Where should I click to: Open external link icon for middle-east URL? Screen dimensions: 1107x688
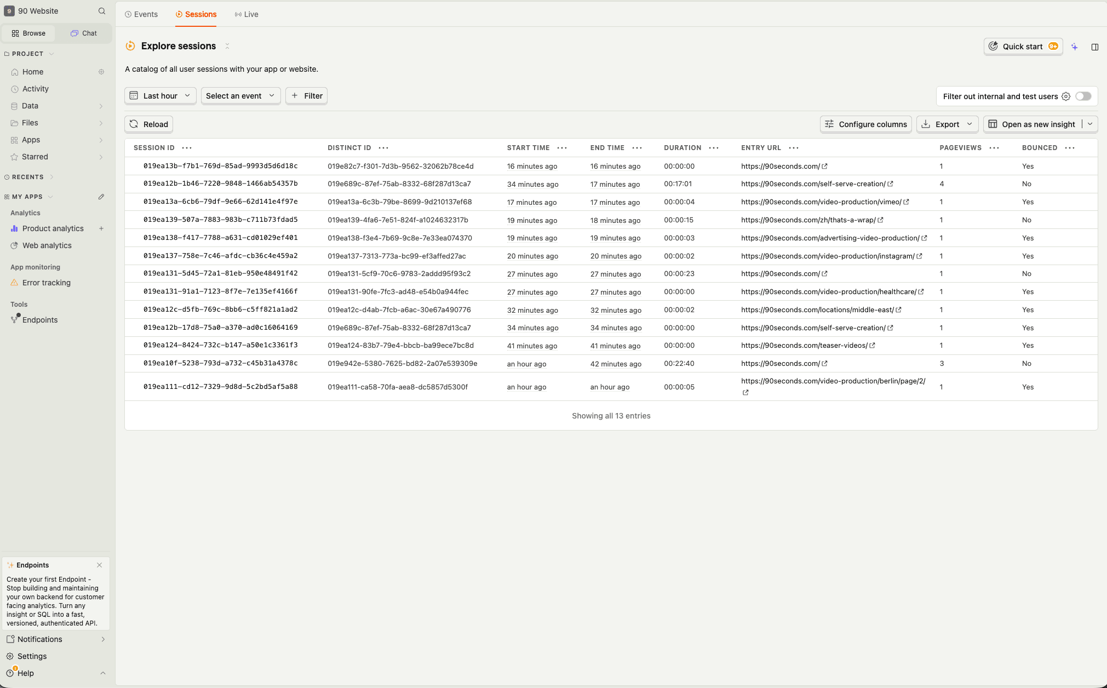coord(898,310)
